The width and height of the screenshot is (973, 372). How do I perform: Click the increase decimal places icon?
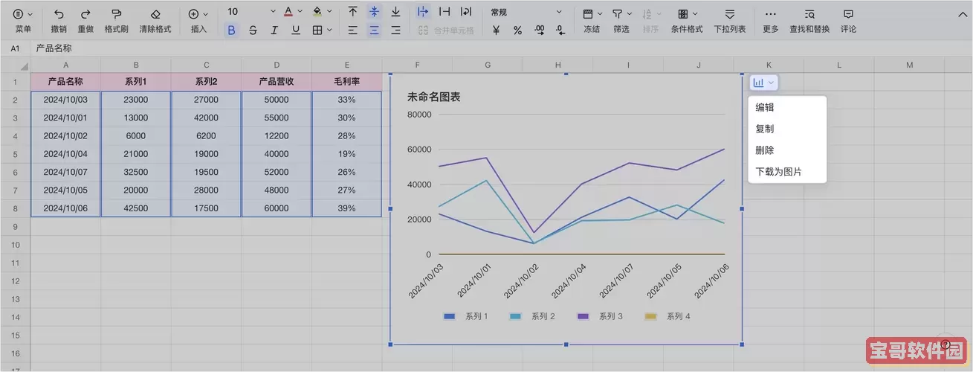[x=539, y=31]
